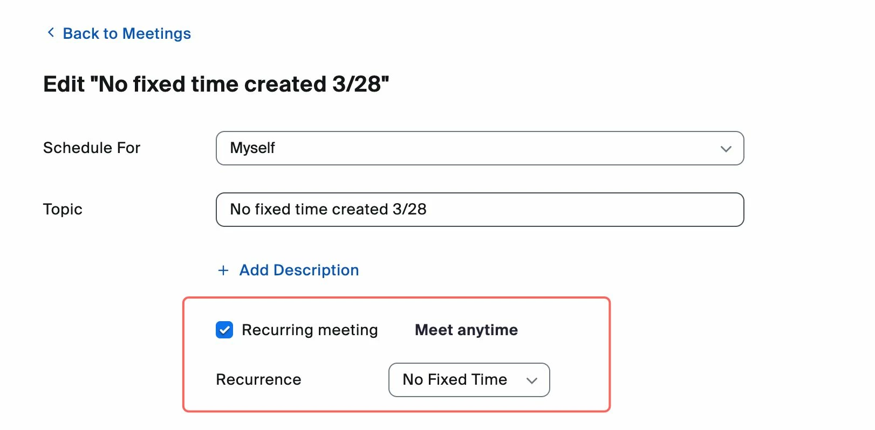Click the blue checkmark icon for recurring
The height and width of the screenshot is (430, 875).
tap(224, 330)
